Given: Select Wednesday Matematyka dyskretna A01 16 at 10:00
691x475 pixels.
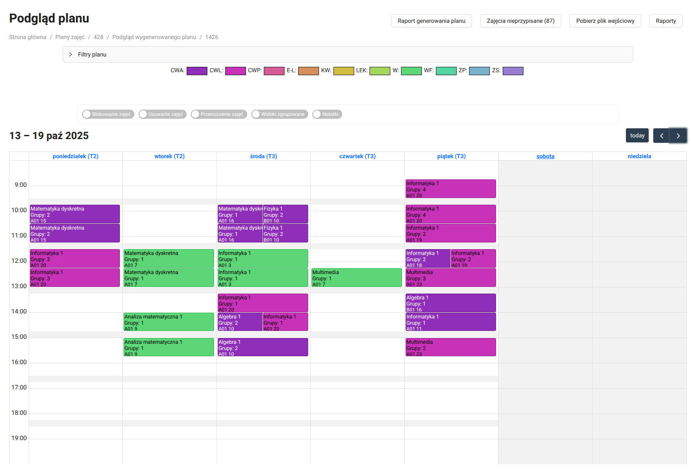Looking at the screenshot, I should 240,214.
